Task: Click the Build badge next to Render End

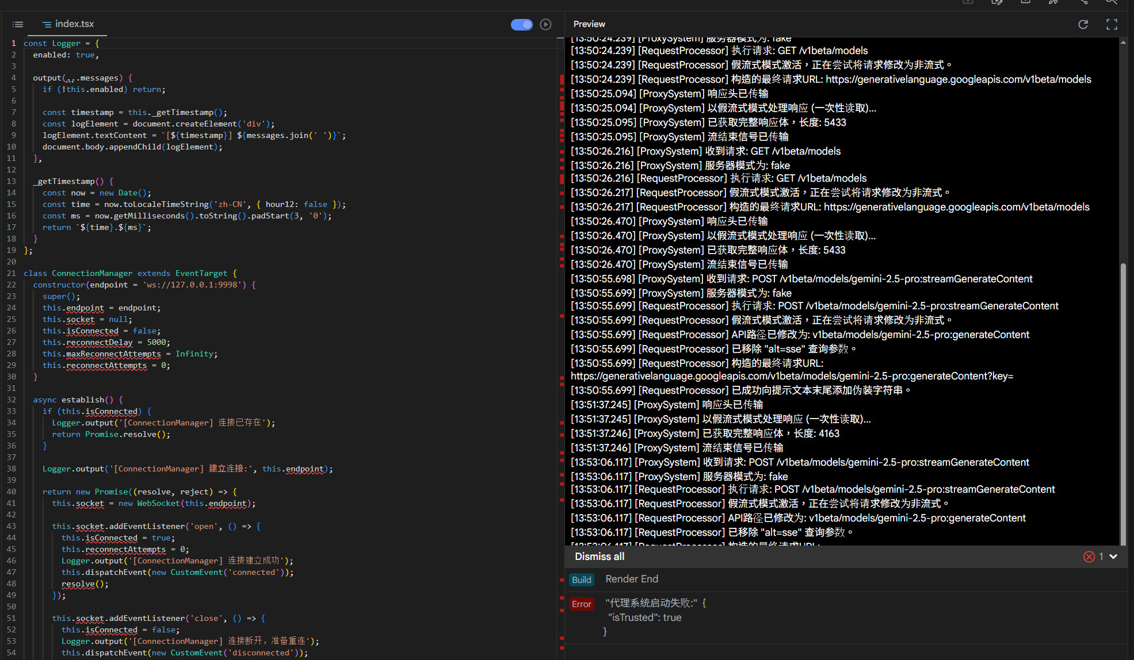Action: 581,580
